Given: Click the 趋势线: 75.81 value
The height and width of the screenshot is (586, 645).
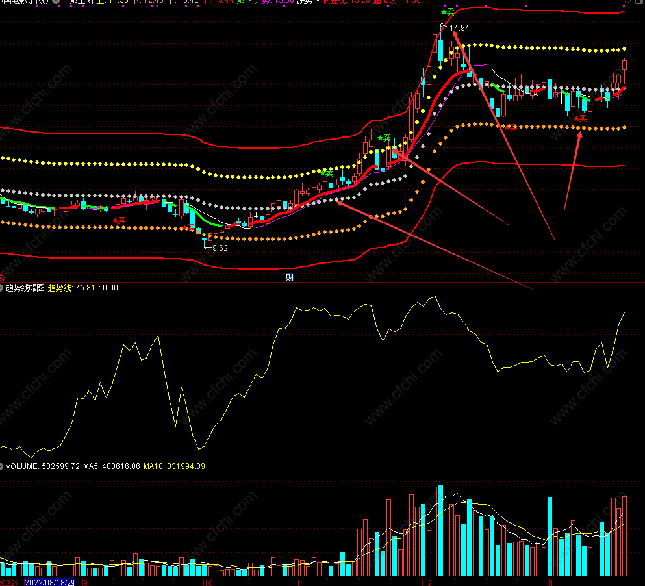Looking at the screenshot, I should pos(71,288).
